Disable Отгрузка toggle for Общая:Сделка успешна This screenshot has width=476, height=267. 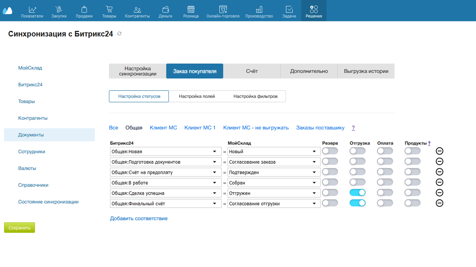357,192
